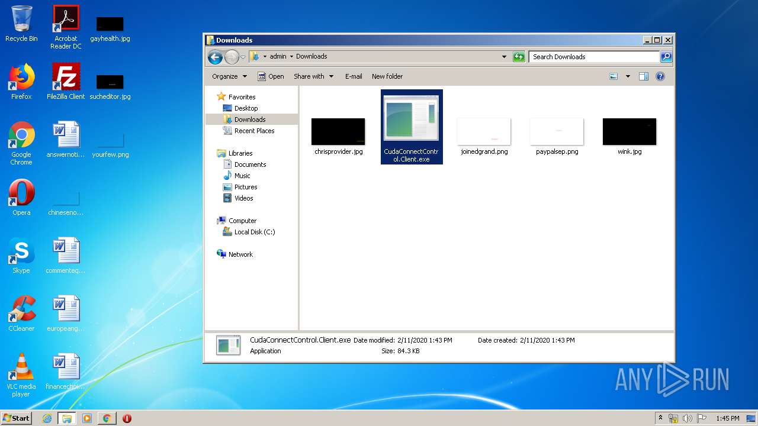Select CudaConnectControl.Client.exe file
Screen dimensions: 758x426
[412, 127]
